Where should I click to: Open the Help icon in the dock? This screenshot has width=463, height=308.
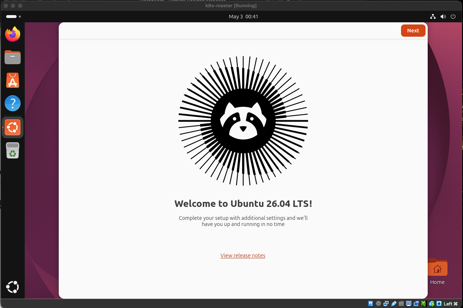(x=13, y=103)
